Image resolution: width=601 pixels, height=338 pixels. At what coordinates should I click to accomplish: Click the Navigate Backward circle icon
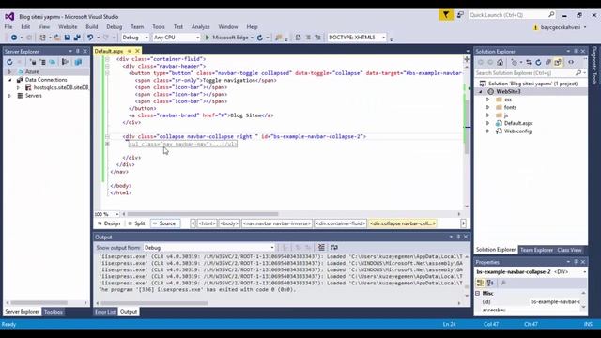tap(14, 38)
